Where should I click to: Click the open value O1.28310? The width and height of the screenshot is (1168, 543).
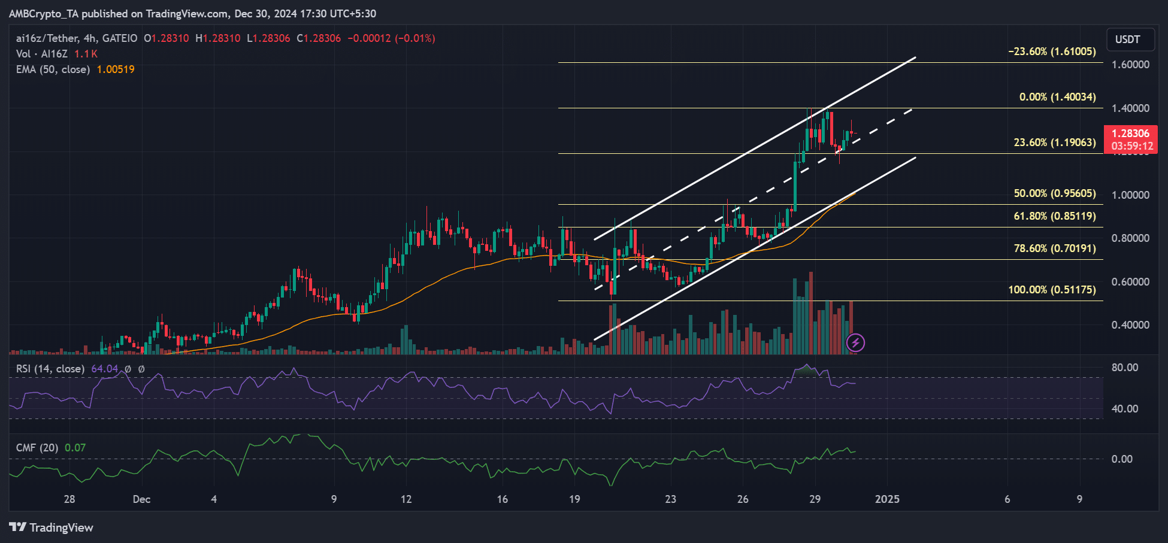pyautogui.click(x=167, y=38)
